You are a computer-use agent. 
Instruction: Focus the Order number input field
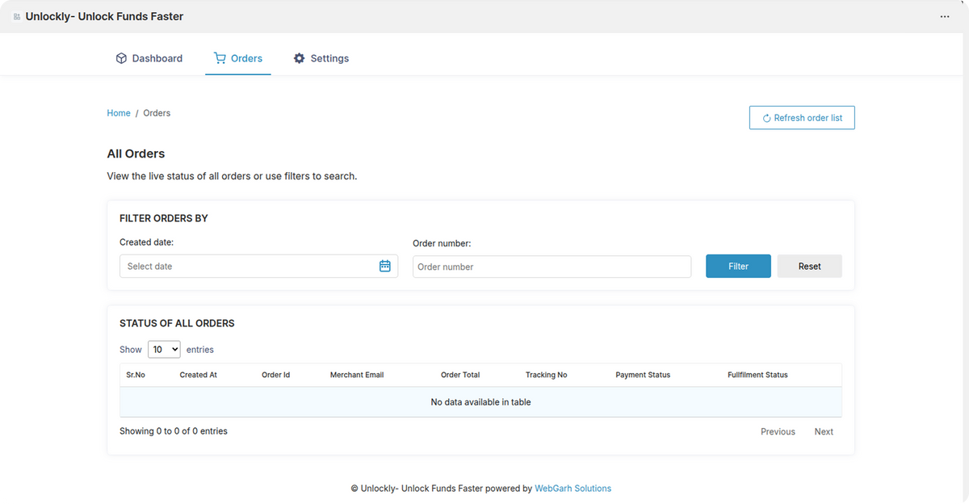(552, 267)
